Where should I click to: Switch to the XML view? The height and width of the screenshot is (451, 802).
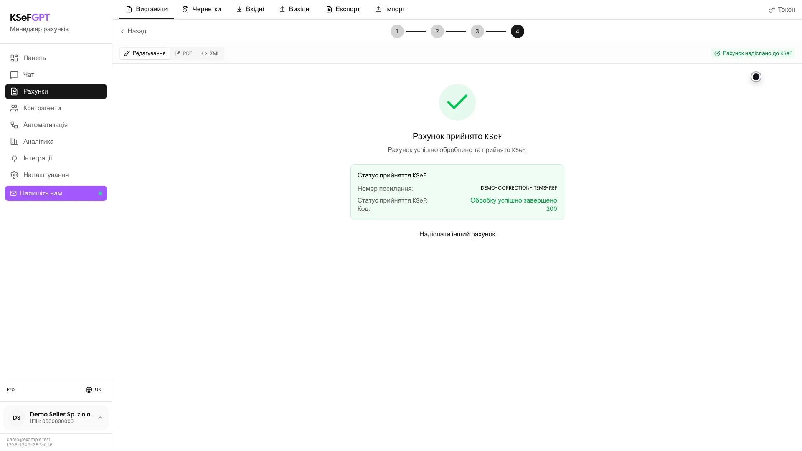coord(210,53)
